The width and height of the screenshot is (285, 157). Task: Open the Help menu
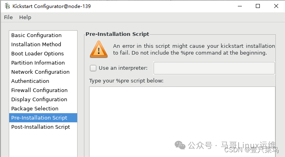25,18
